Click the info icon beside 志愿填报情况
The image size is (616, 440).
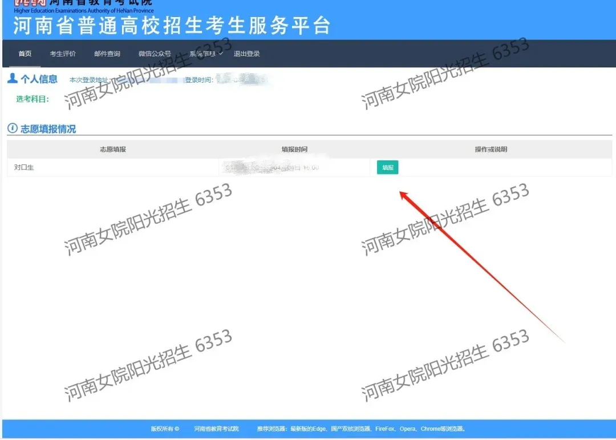12,128
